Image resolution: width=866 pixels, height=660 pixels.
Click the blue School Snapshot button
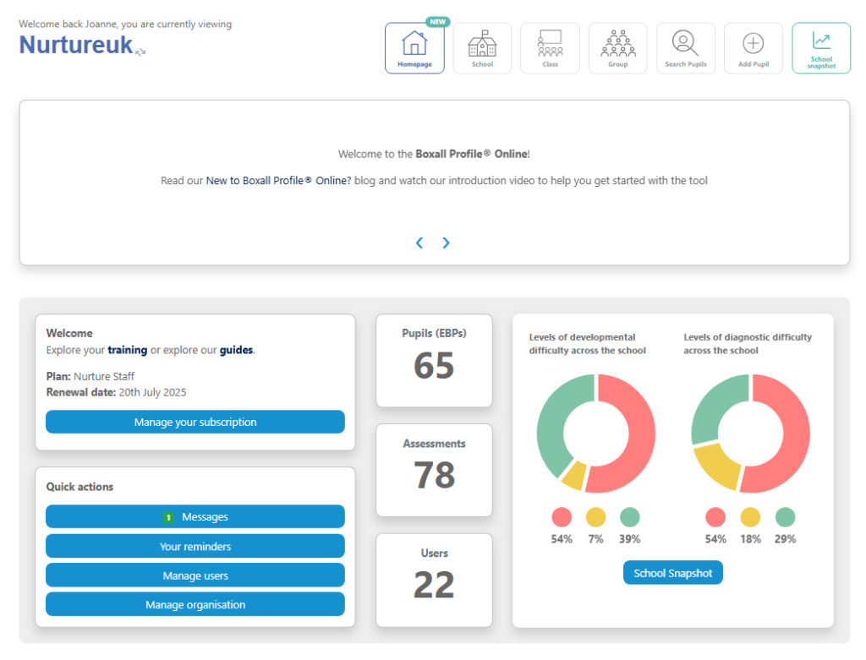click(x=672, y=573)
